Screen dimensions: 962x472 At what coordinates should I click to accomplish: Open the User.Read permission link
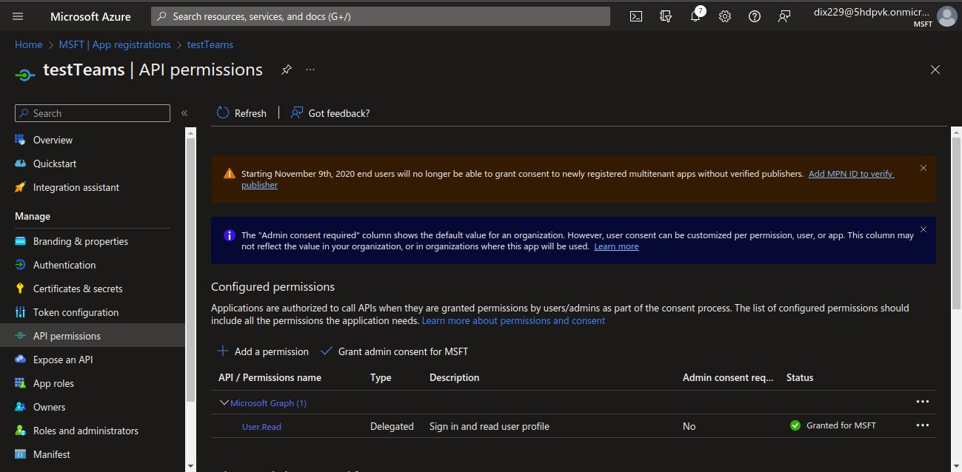tap(261, 427)
